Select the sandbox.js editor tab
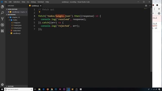 pyautogui.click(x=35, y=6)
